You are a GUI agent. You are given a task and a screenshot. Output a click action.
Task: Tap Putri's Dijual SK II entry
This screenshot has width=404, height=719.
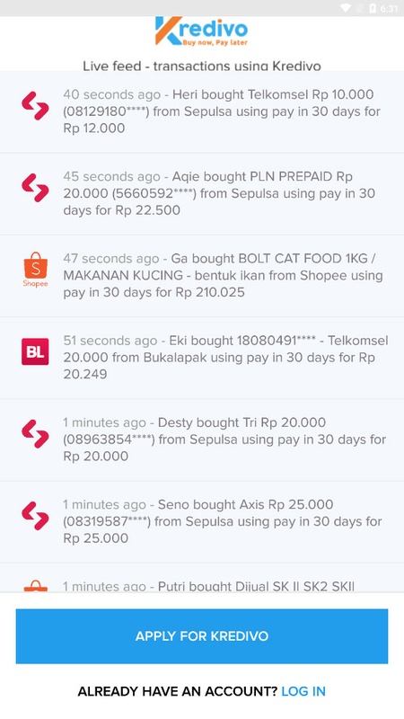pyautogui.click(x=202, y=579)
